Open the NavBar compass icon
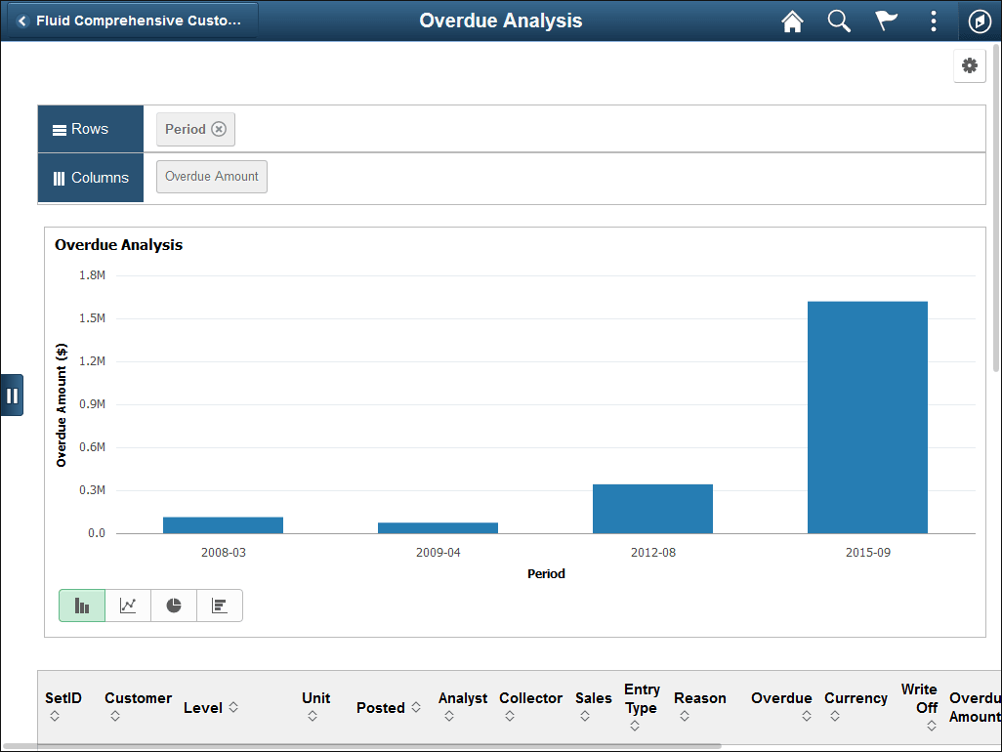The image size is (1002, 752). click(x=980, y=21)
